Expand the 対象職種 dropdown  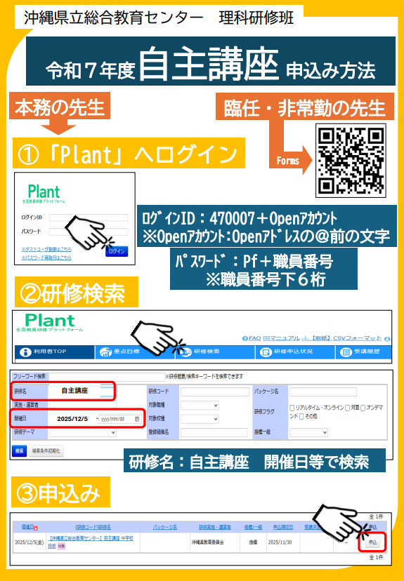point(200,406)
